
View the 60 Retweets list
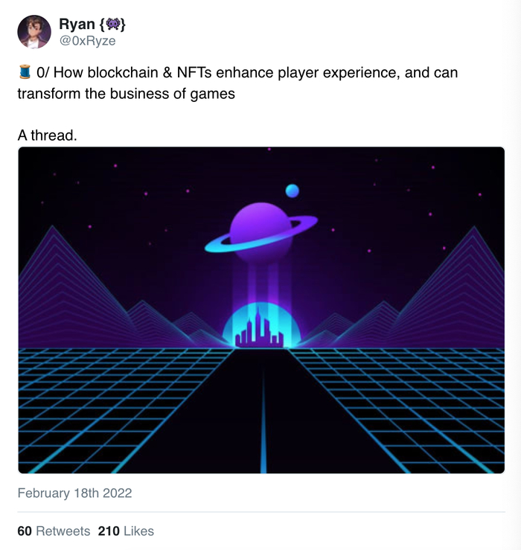pos(54,531)
